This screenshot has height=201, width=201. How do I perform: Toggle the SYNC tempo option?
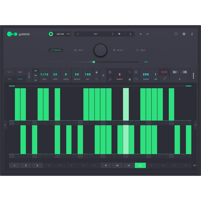pyautogui.click(x=68, y=34)
